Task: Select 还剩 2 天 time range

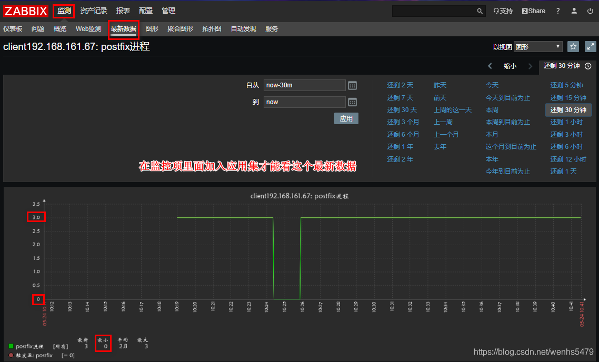Action: (x=400, y=85)
